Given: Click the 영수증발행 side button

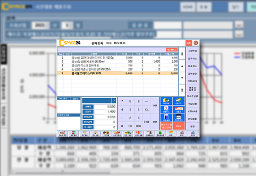Looking at the screenshot, I should click(192, 96).
